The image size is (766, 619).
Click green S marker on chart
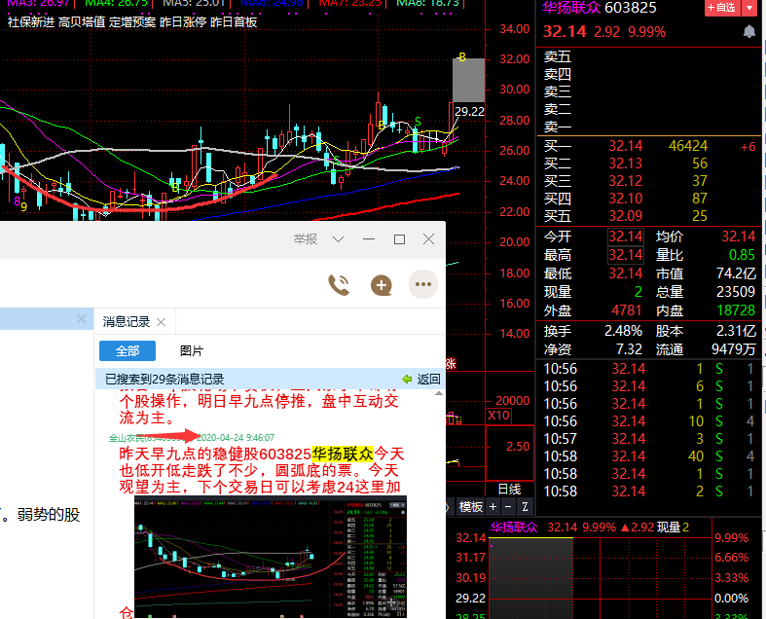418,121
